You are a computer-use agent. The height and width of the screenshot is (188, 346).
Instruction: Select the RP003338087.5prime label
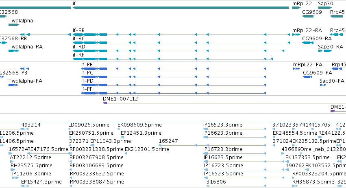click(x=97, y=182)
